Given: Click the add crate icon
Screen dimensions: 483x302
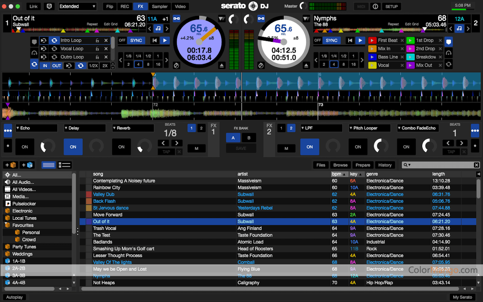Looking at the screenshot, I should tap(10, 165).
